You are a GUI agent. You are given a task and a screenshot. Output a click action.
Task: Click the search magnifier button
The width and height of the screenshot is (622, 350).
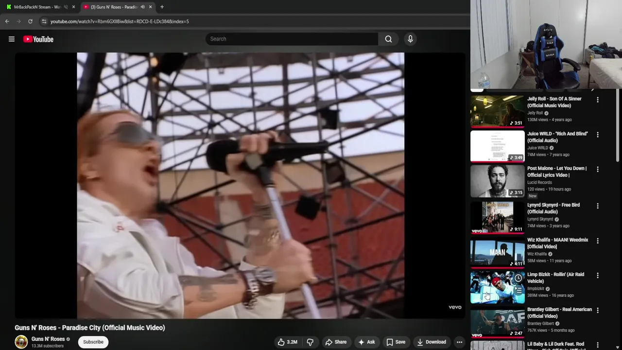point(388,39)
